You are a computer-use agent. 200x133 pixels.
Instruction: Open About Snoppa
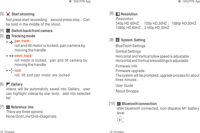(127, 91)
